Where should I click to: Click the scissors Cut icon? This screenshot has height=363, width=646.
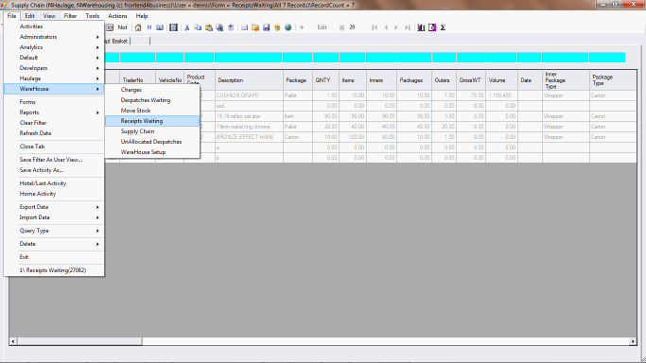[x=187, y=27]
